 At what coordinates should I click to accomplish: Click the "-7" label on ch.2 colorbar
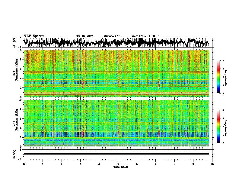pos(222,143)
